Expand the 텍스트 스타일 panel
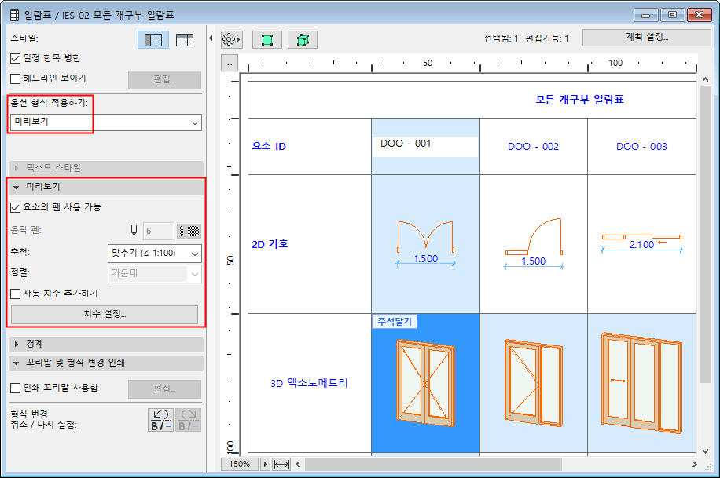The image size is (720, 478). pos(105,168)
